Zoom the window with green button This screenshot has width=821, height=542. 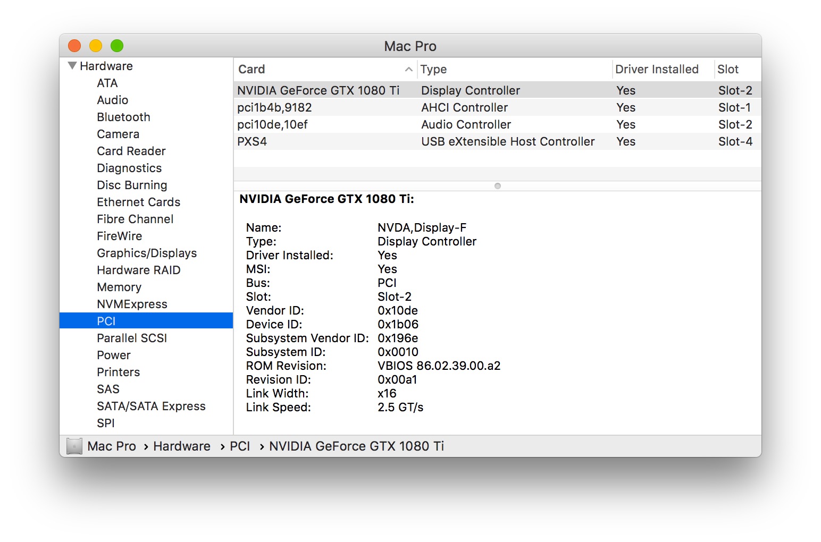(x=117, y=46)
